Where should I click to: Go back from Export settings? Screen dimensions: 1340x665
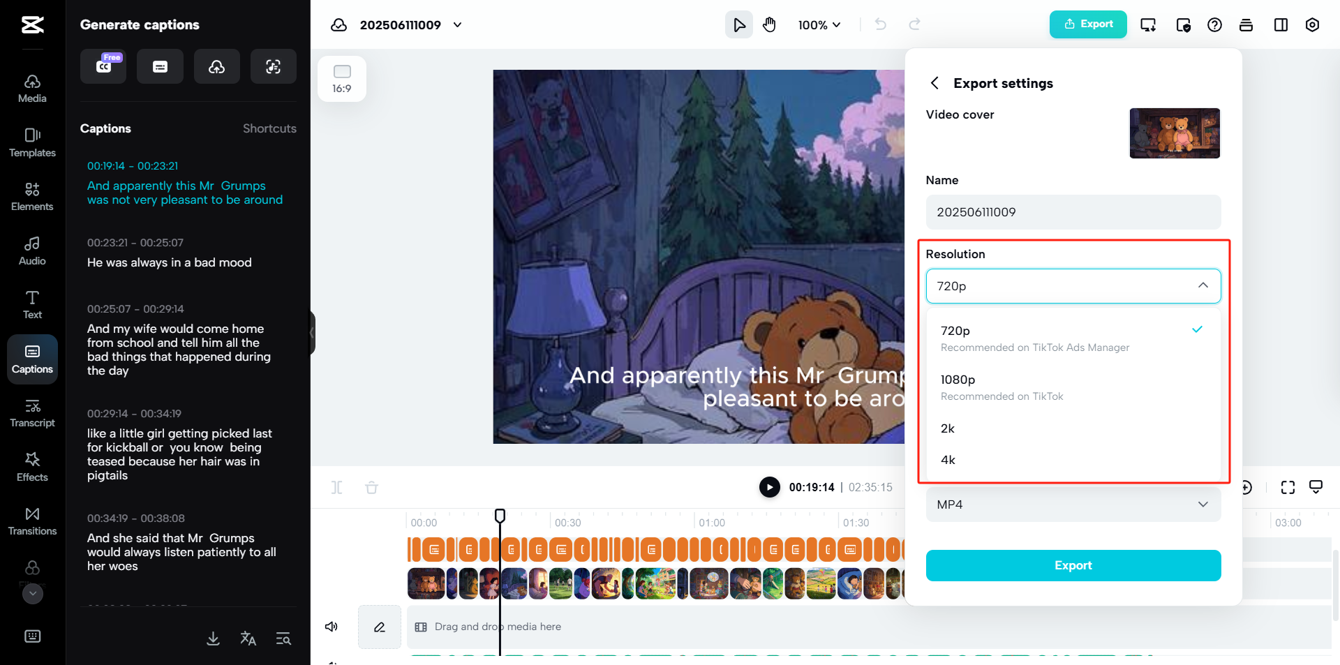coord(935,83)
